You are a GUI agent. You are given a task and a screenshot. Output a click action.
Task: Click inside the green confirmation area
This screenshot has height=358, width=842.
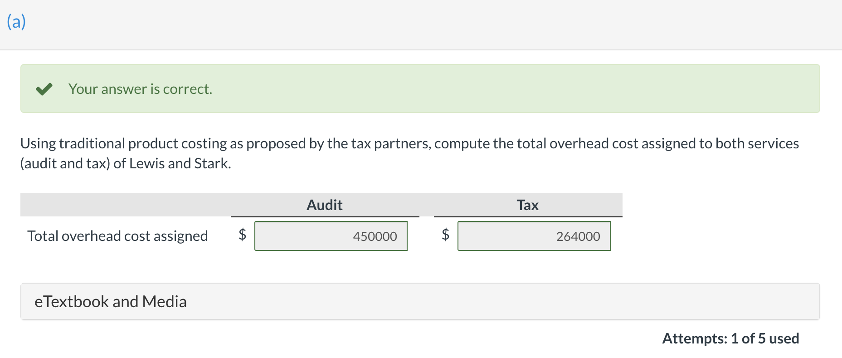pyautogui.click(x=408, y=89)
